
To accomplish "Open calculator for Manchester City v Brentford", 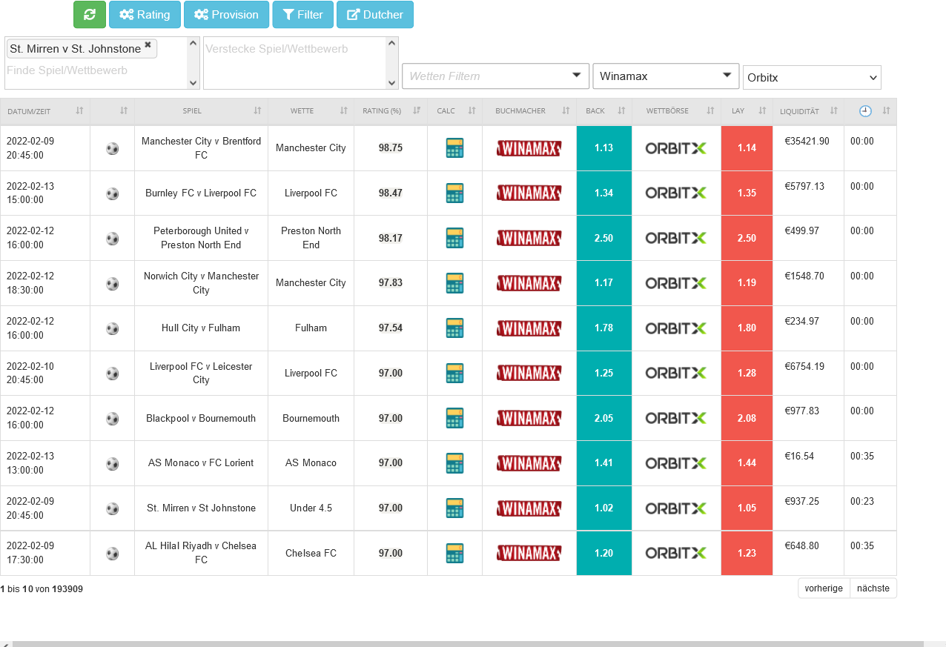I will [x=454, y=148].
